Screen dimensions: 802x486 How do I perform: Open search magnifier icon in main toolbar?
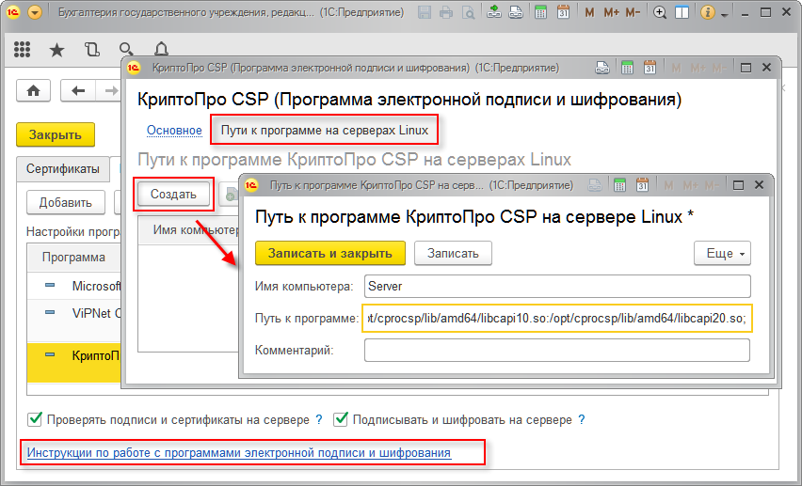pyautogui.click(x=126, y=49)
